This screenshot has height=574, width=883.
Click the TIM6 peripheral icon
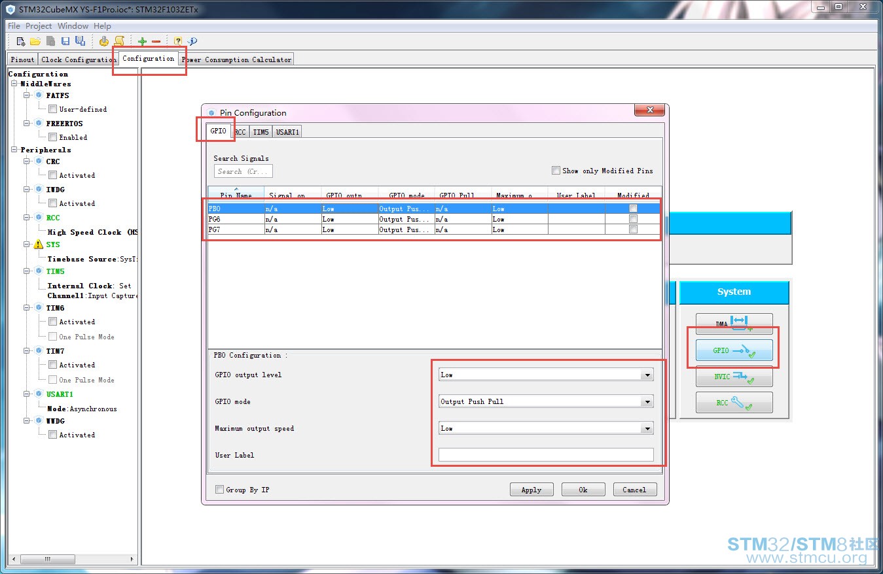pos(39,308)
